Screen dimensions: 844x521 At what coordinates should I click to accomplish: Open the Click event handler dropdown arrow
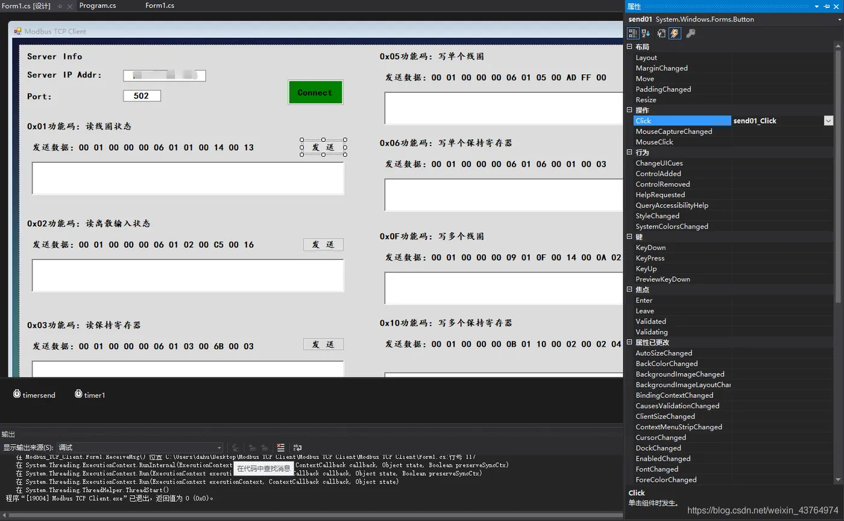(x=828, y=121)
